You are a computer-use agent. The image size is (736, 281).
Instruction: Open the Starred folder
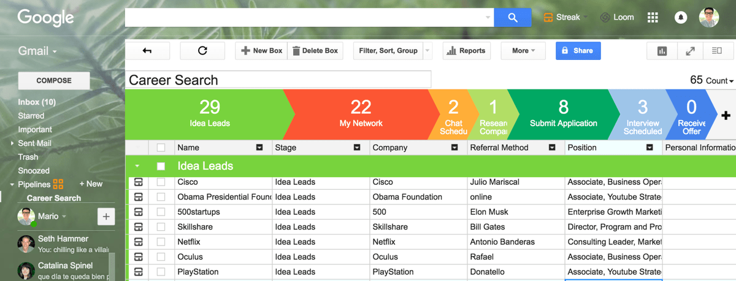tap(31, 116)
